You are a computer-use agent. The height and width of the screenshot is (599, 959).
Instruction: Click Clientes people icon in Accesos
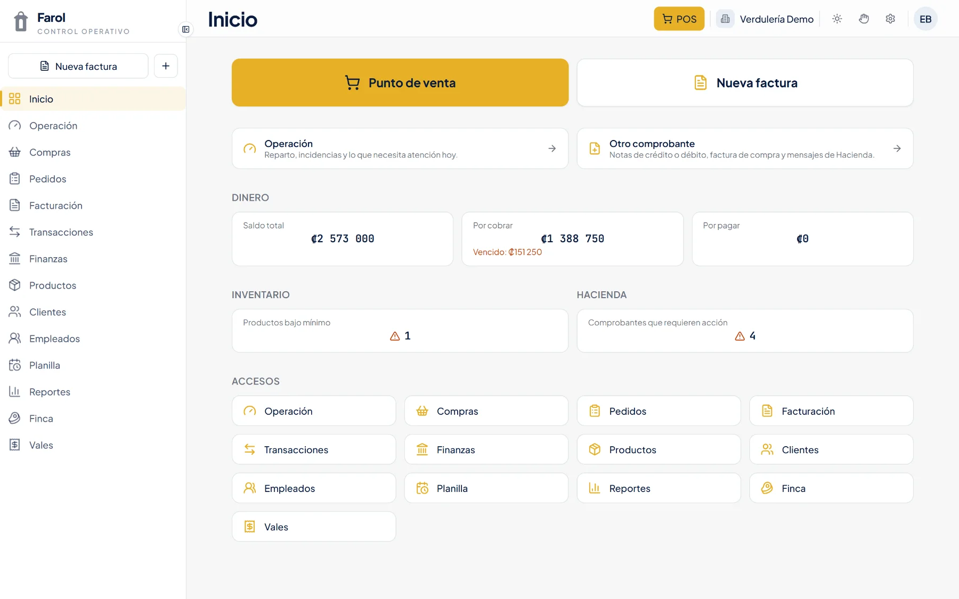point(767,449)
